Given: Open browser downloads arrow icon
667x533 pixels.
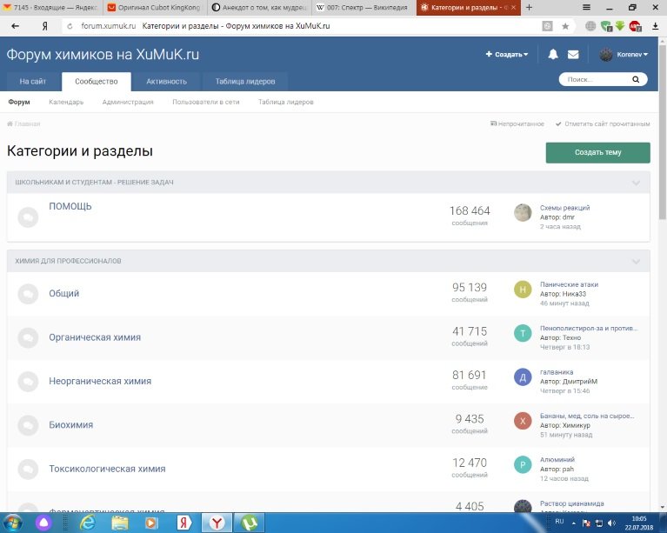Looking at the screenshot, I should (654, 26).
